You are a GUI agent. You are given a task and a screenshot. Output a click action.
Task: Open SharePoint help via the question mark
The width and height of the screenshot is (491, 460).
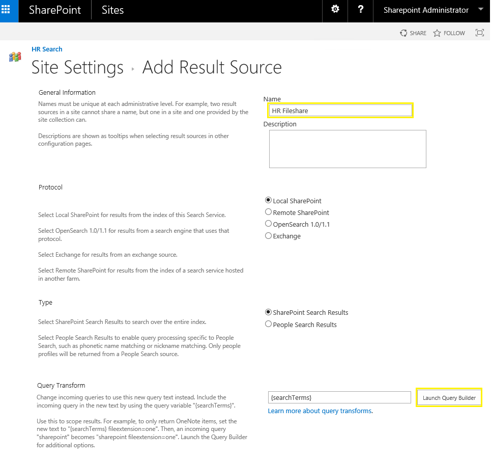(x=360, y=10)
